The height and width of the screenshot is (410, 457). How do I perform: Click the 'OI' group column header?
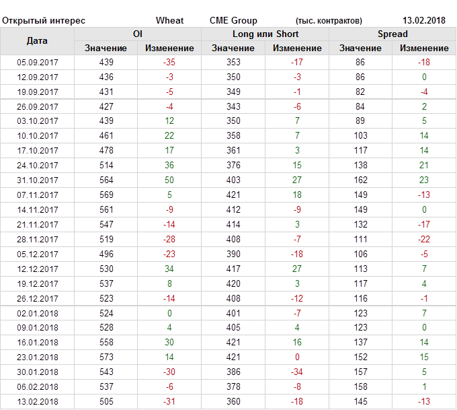[x=137, y=34]
